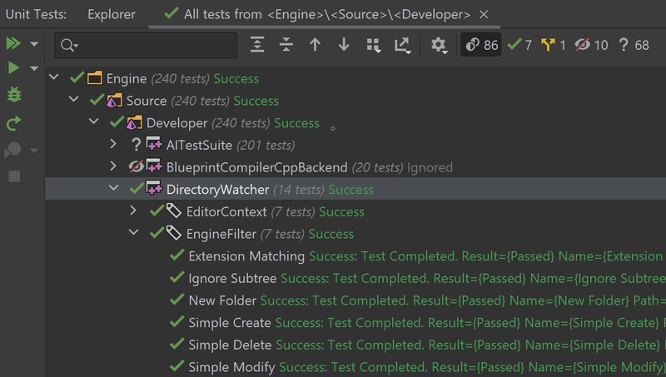
Task: Open the gear settings options
Action: click(x=439, y=45)
